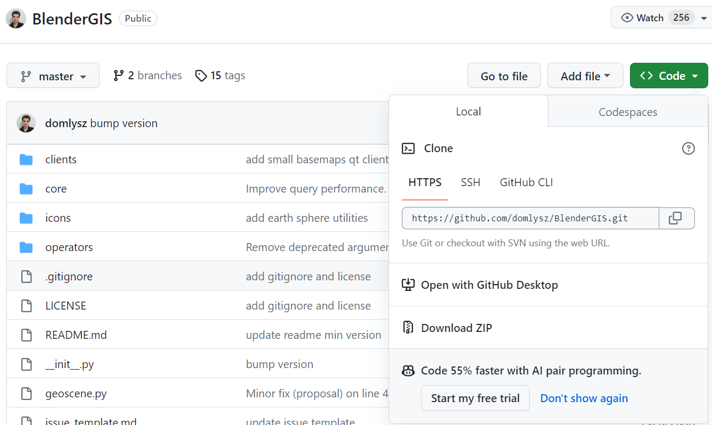This screenshot has width=712, height=425.
Task: Select the Local tab
Action: click(468, 111)
